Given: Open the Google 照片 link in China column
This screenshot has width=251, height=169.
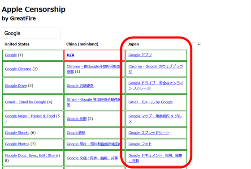Looking at the screenshot, I should coord(93,144).
